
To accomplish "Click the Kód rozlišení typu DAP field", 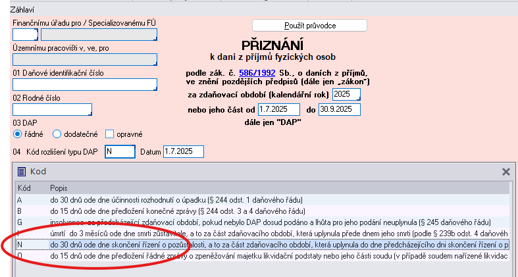I will [x=120, y=152].
